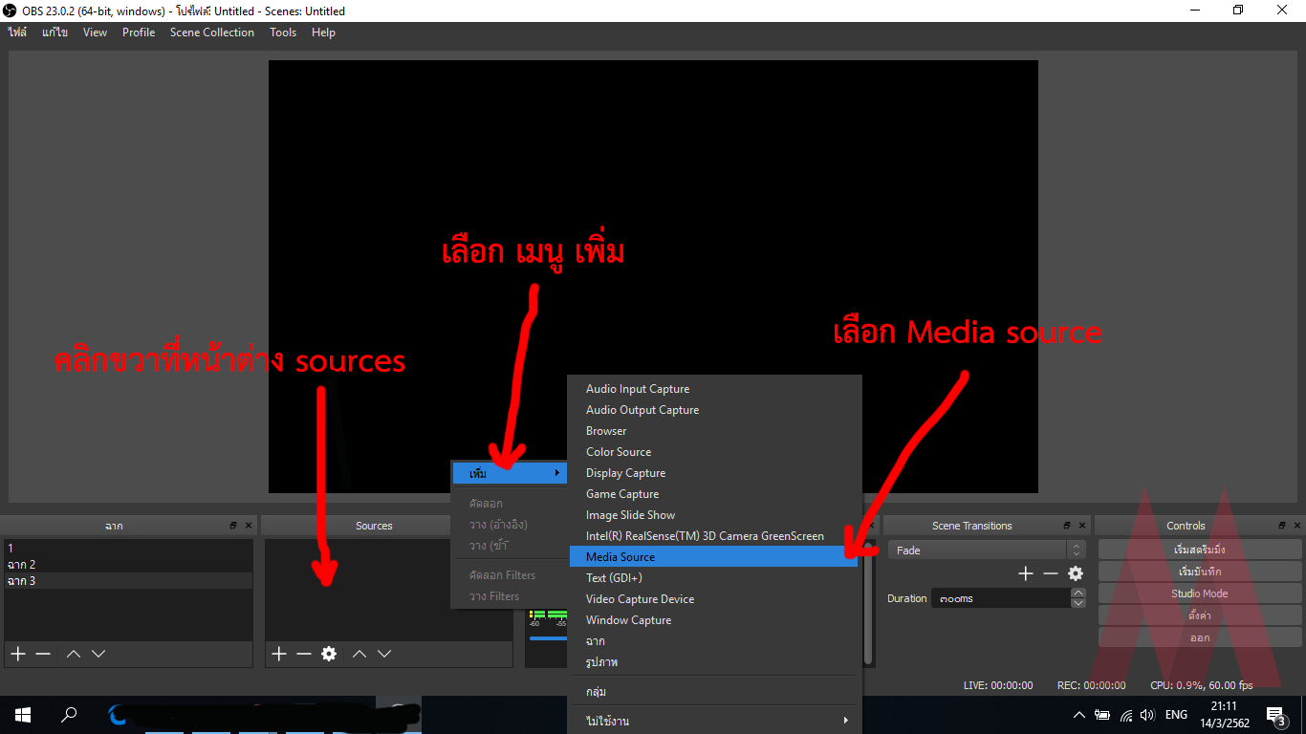Open the Profile menu
This screenshot has height=734, width=1306.
[x=139, y=32]
